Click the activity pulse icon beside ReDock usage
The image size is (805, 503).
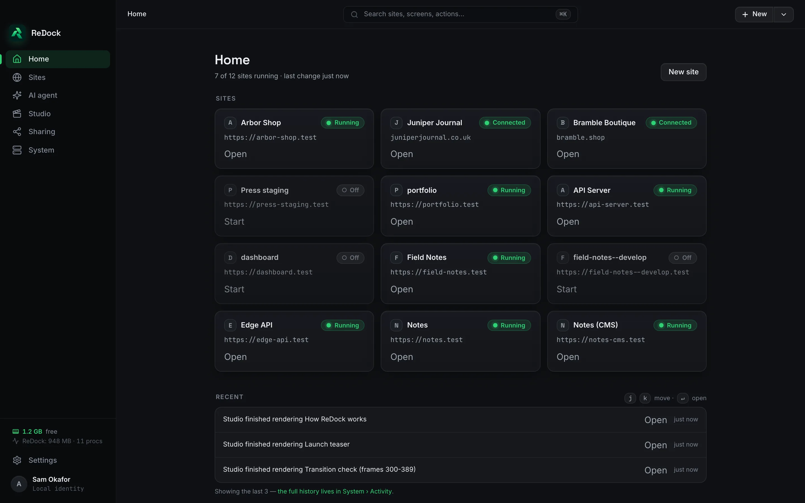tap(16, 441)
